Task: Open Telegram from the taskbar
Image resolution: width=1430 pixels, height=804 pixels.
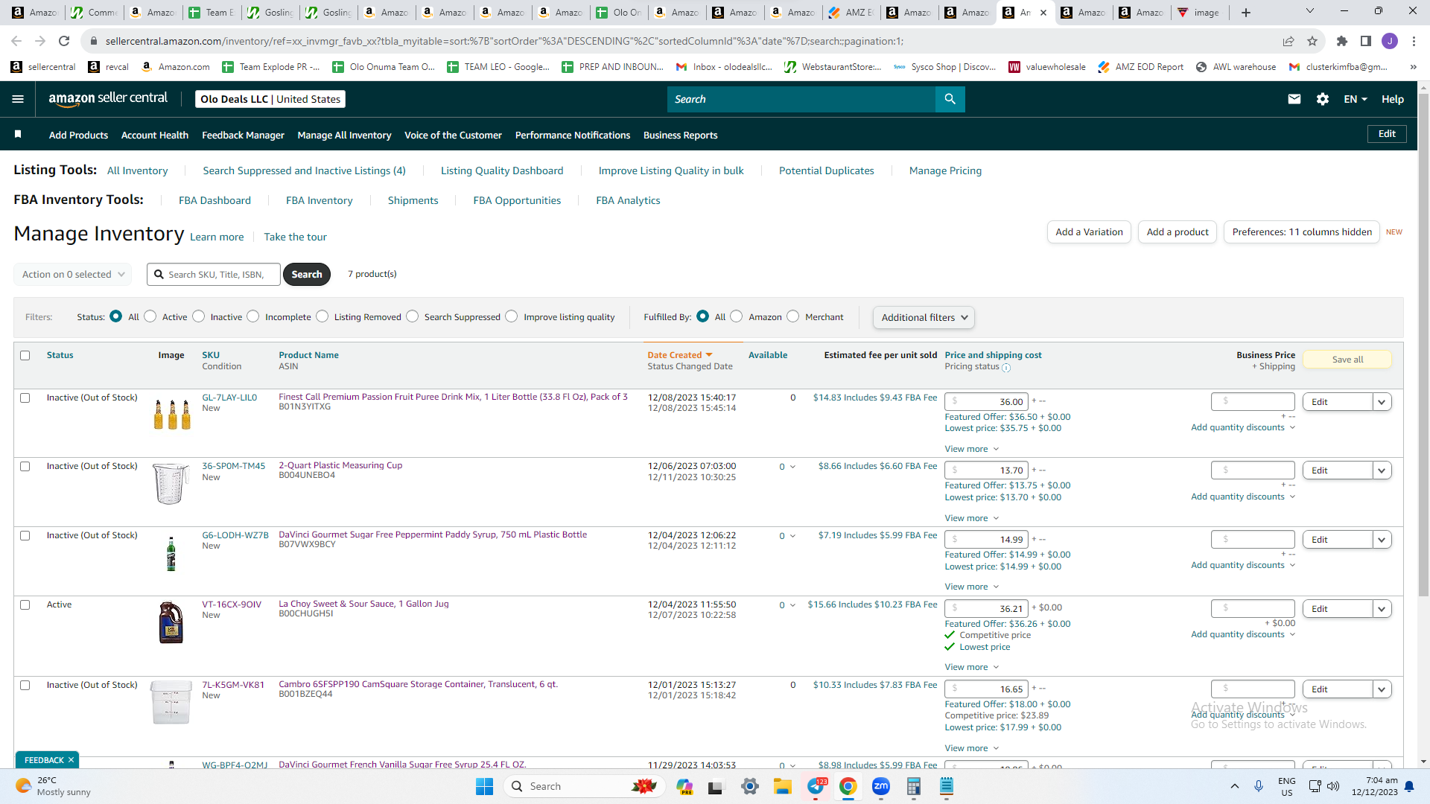Action: pyautogui.click(x=816, y=786)
